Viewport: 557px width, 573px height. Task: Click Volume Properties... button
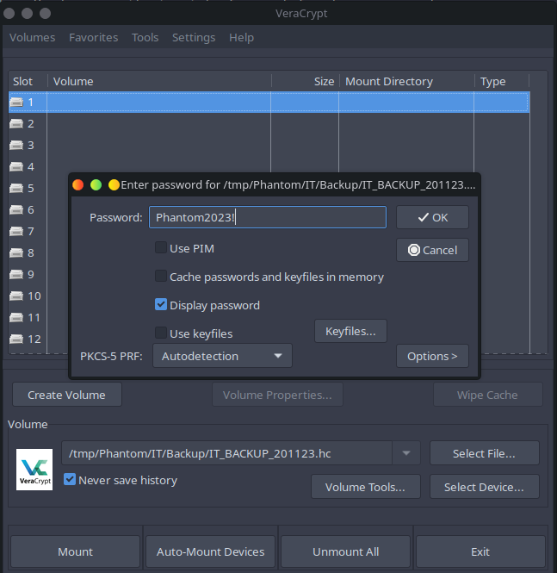(x=277, y=395)
